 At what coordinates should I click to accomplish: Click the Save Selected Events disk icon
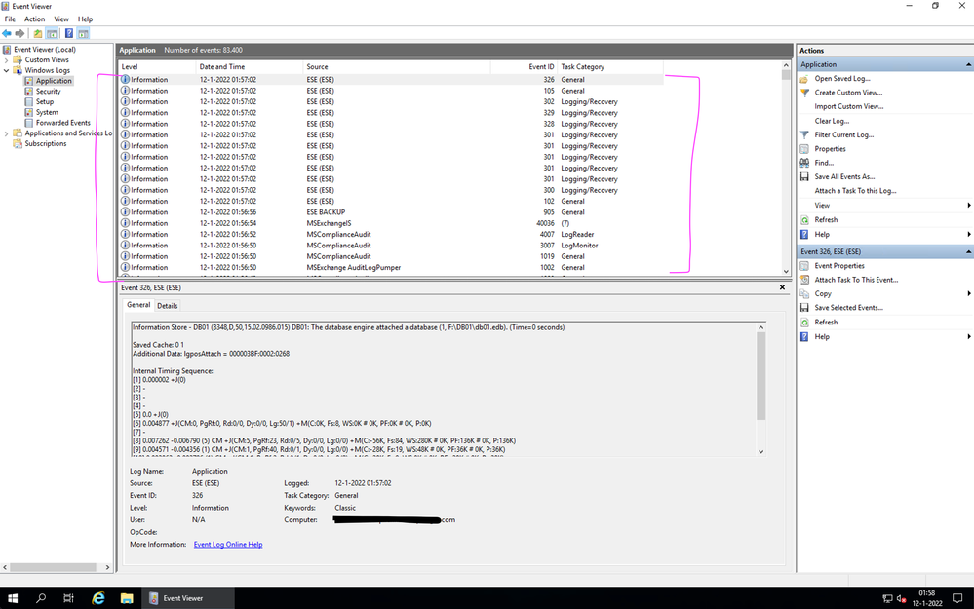[804, 308]
